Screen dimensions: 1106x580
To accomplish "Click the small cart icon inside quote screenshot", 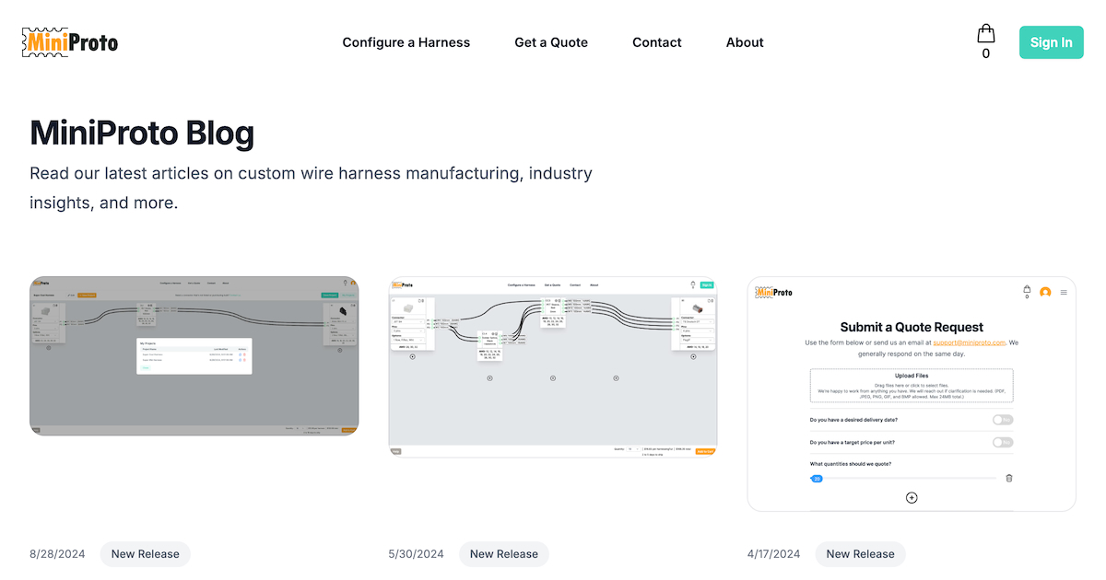I will 1027,290.
